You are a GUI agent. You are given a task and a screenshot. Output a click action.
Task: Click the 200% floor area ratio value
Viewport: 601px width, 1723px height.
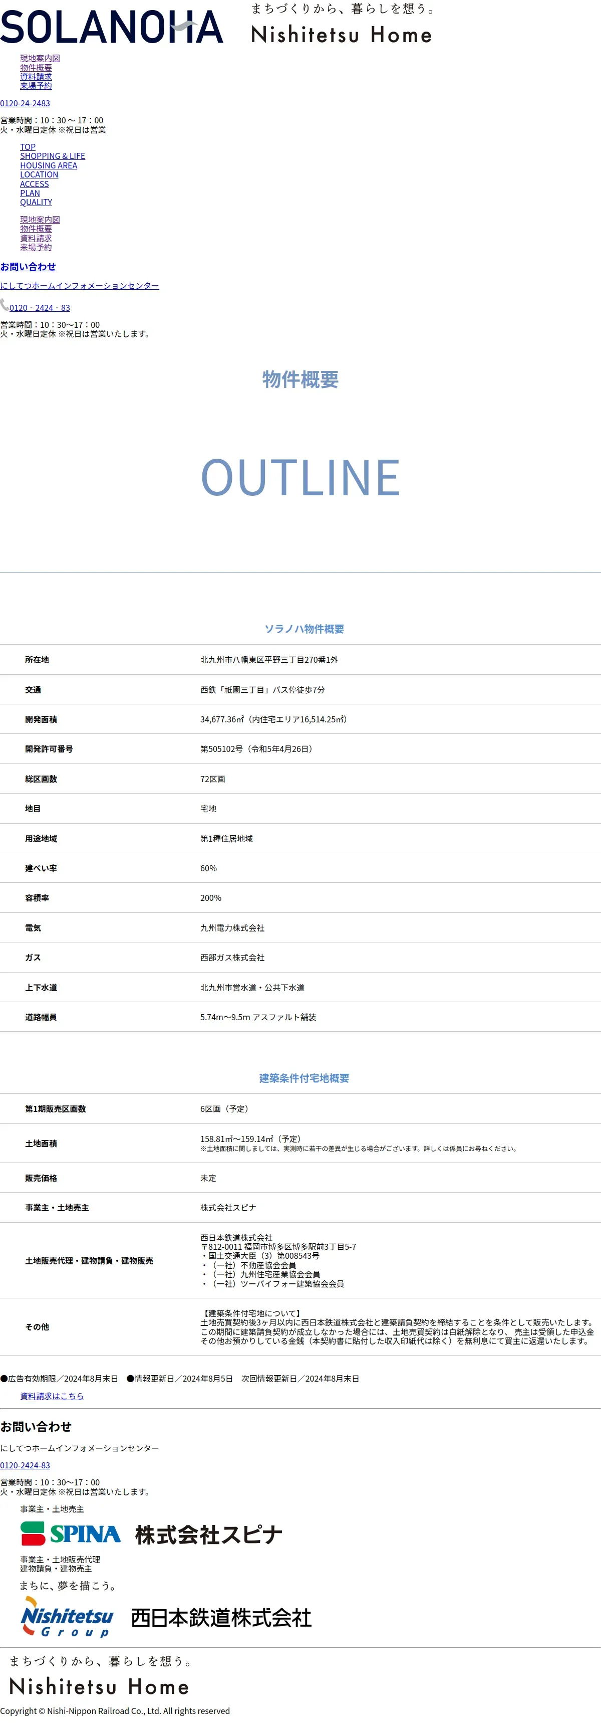pyautogui.click(x=210, y=898)
